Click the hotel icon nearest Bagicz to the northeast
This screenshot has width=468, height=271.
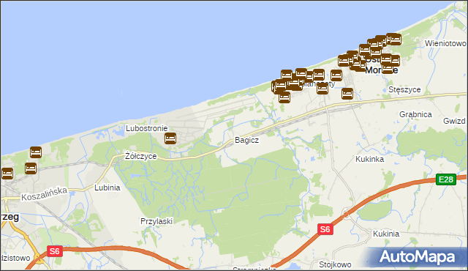click(284, 97)
